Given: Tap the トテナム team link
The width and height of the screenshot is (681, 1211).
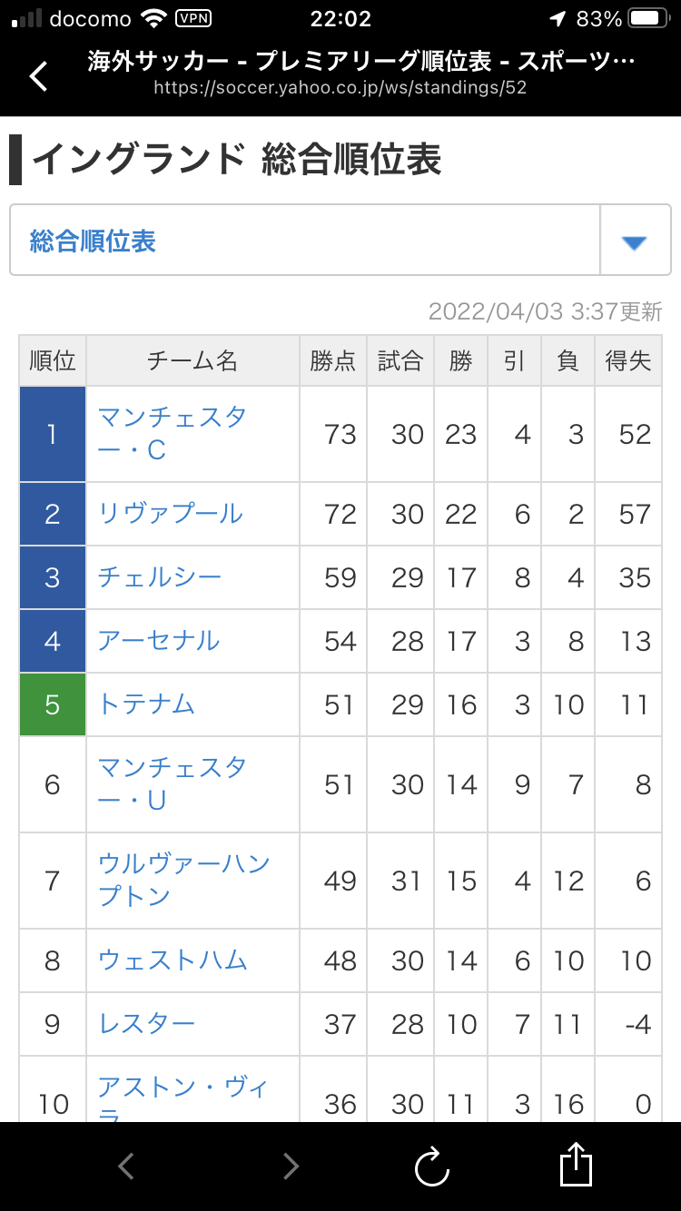Looking at the screenshot, I should click(x=146, y=704).
